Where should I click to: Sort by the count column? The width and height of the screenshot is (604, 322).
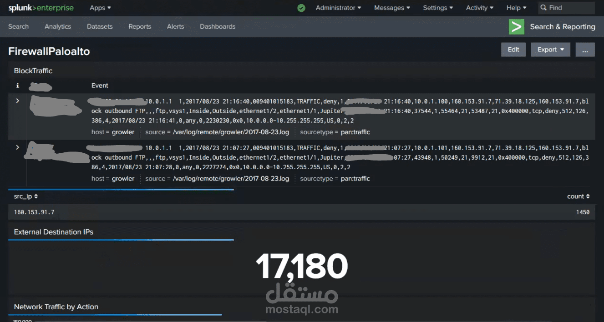578,196
